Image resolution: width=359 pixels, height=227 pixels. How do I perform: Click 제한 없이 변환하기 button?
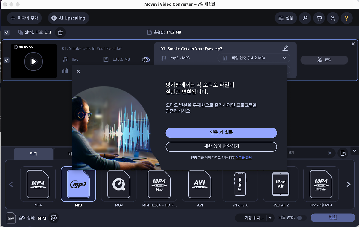click(221, 146)
